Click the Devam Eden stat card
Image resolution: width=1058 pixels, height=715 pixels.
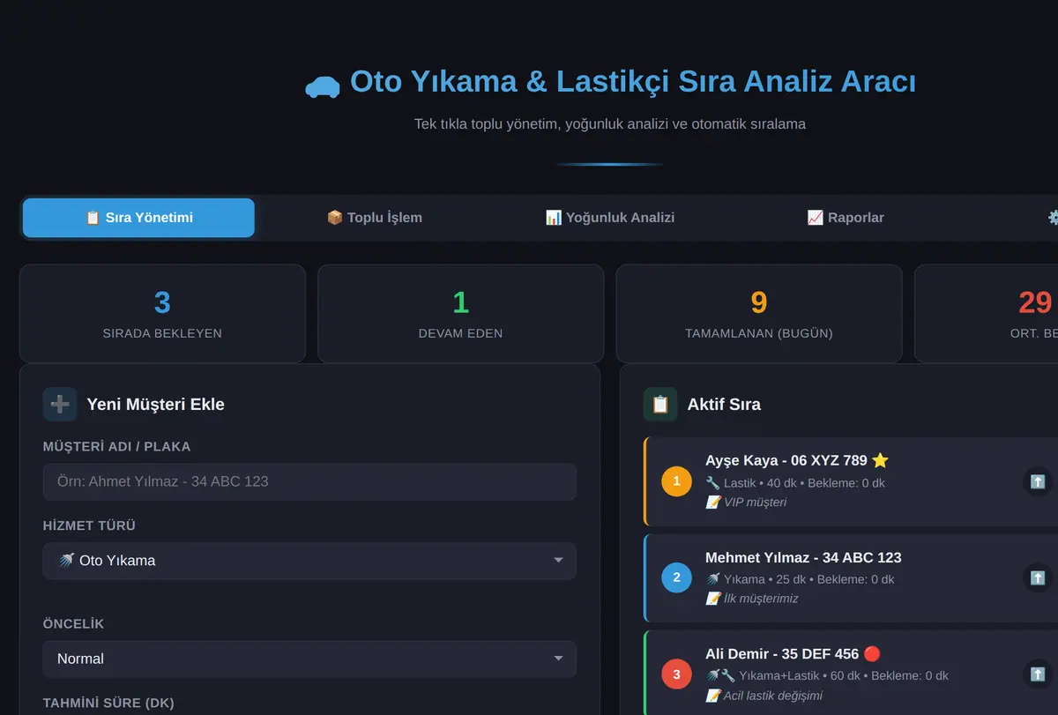[460, 314]
